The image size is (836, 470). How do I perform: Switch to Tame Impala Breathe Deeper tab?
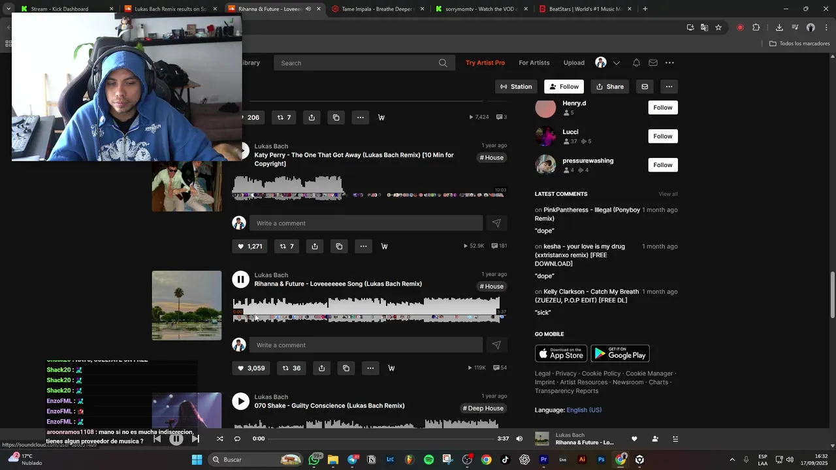[378, 9]
